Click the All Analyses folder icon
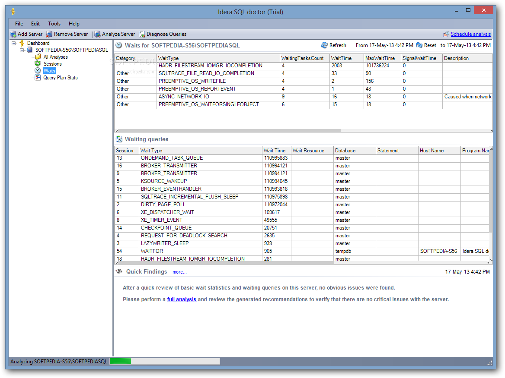 38,57
